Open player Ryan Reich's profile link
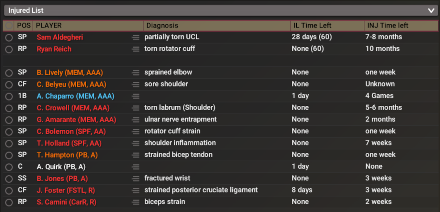The height and width of the screenshot is (212, 440). [x=54, y=49]
